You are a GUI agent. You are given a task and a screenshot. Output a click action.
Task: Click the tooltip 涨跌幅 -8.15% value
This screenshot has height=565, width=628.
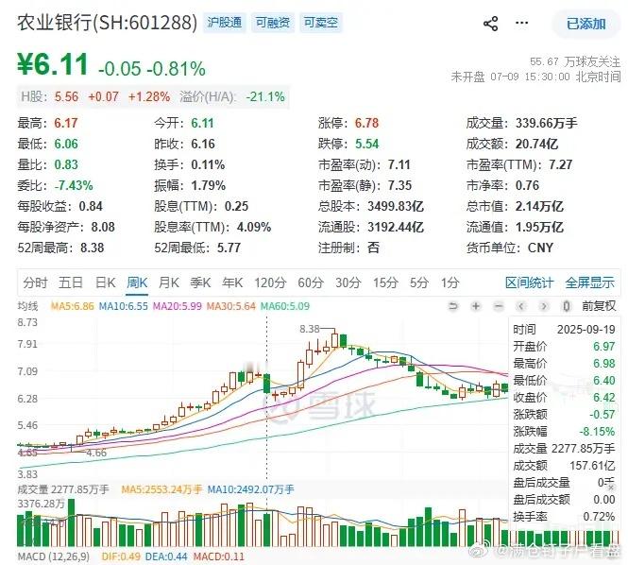597,432
